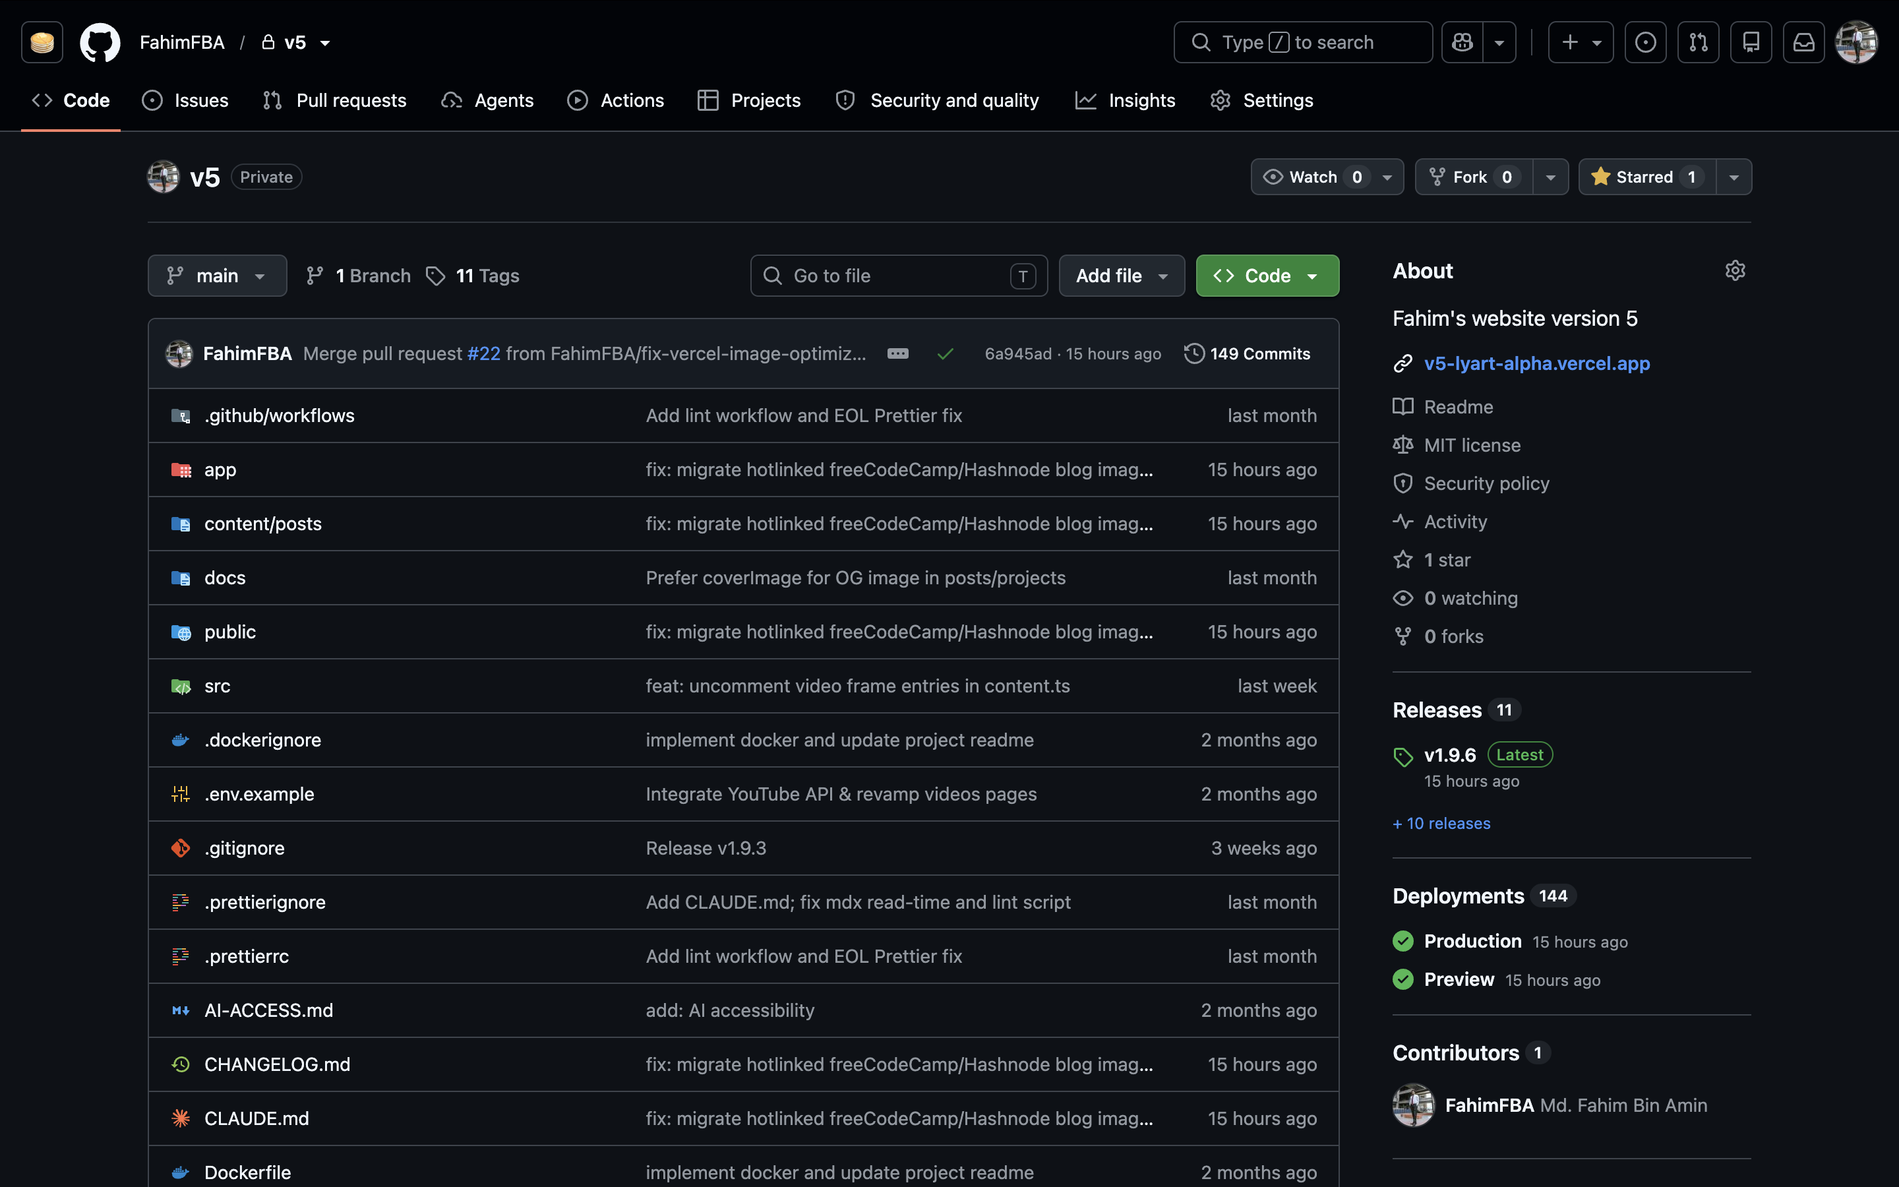Click the FahimFBA commit author avatar

tap(179, 354)
